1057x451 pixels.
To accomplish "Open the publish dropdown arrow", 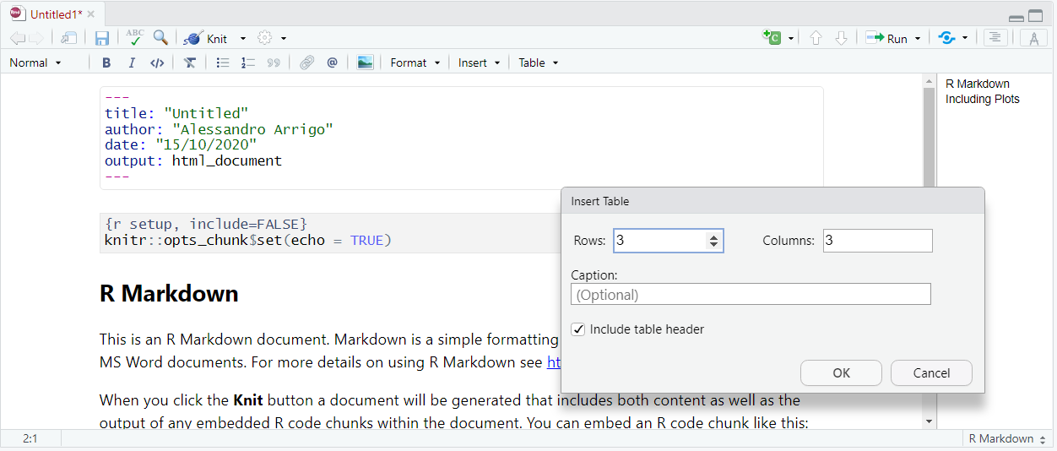I will point(965,39).
